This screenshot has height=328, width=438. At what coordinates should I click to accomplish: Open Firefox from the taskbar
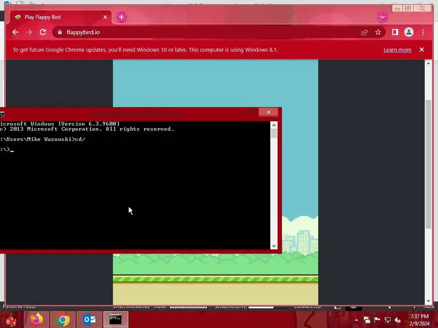pos(36,319)
